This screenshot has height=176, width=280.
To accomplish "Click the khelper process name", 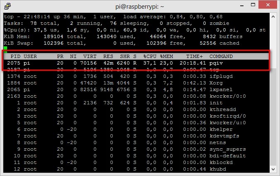I will coord(221,130).
